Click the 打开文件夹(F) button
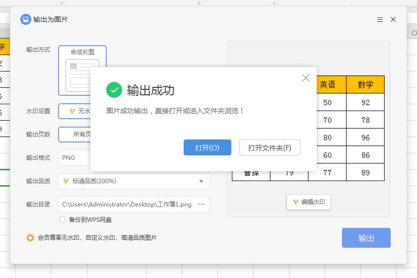This screenshot has width=417, height=278. [x=270, y=147]
